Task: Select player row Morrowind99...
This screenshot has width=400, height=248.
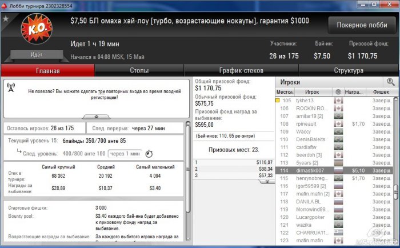Action: [334, 209]
